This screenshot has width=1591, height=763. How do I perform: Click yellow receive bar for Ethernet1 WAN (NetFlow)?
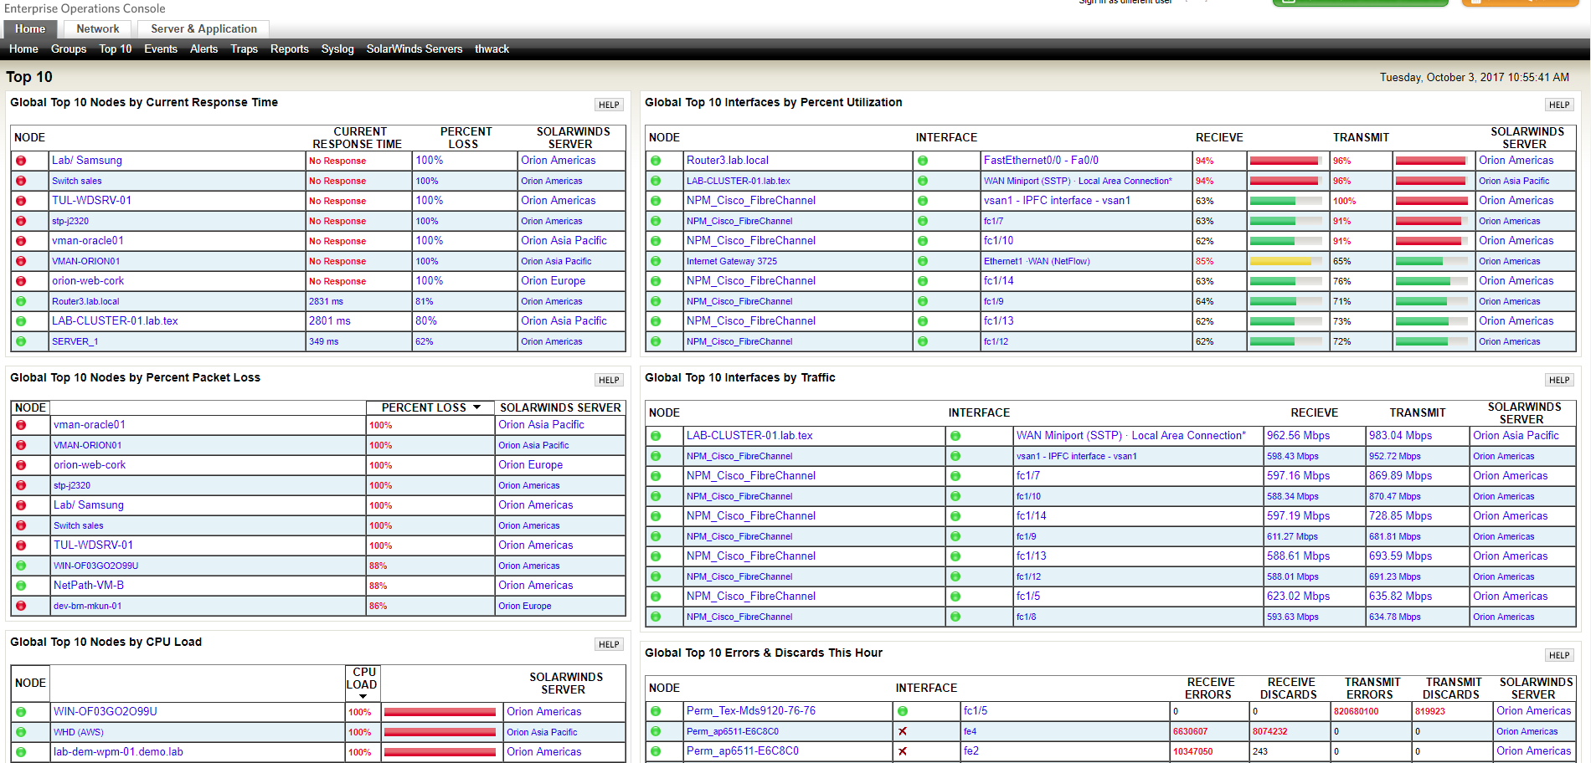coord(1286,261)
